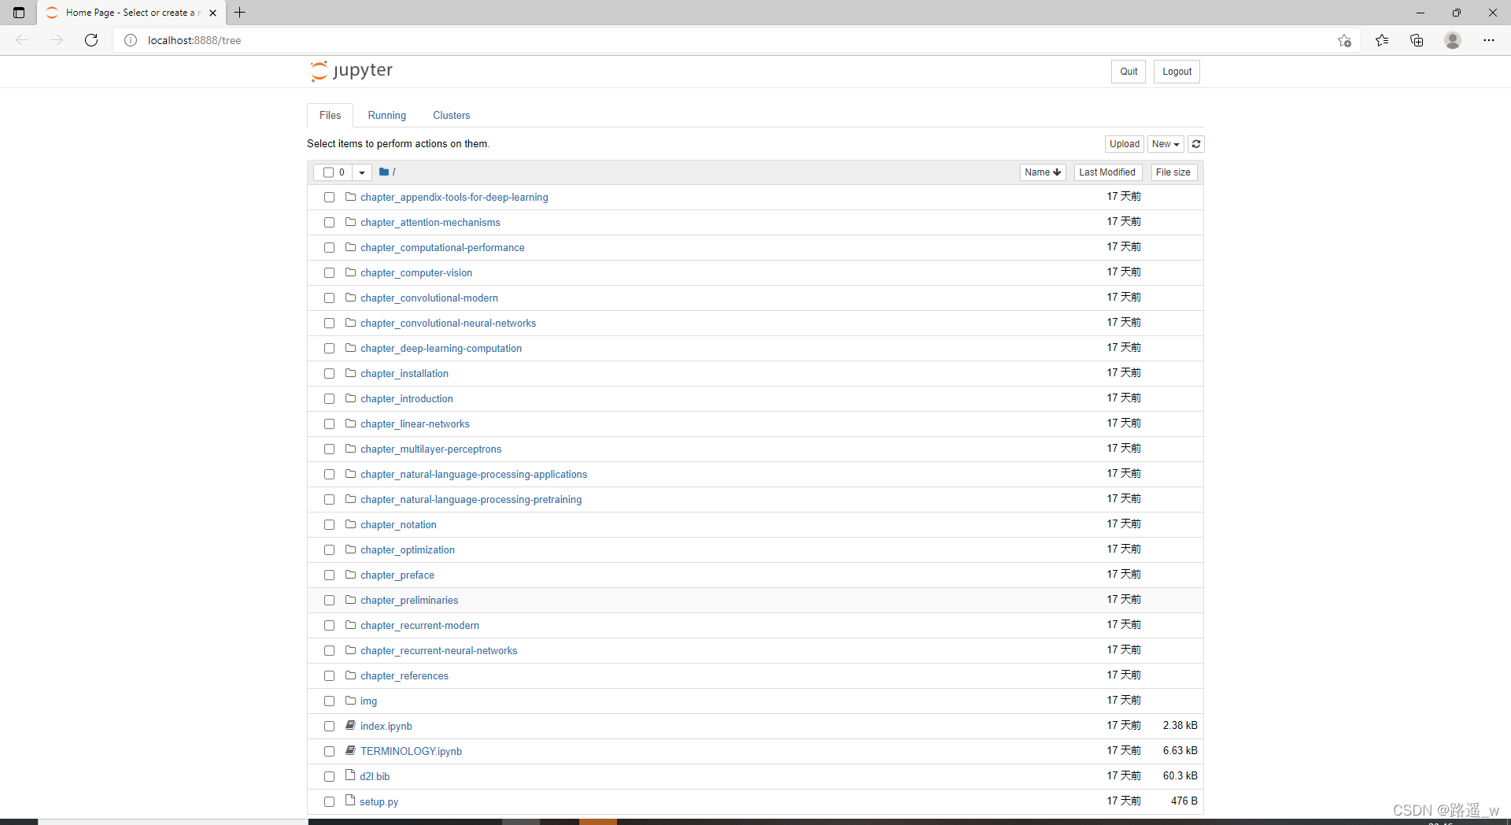Click the notebook icon for index.ipynb
The height and width of the screenshot is (825, 1511).
351,726
